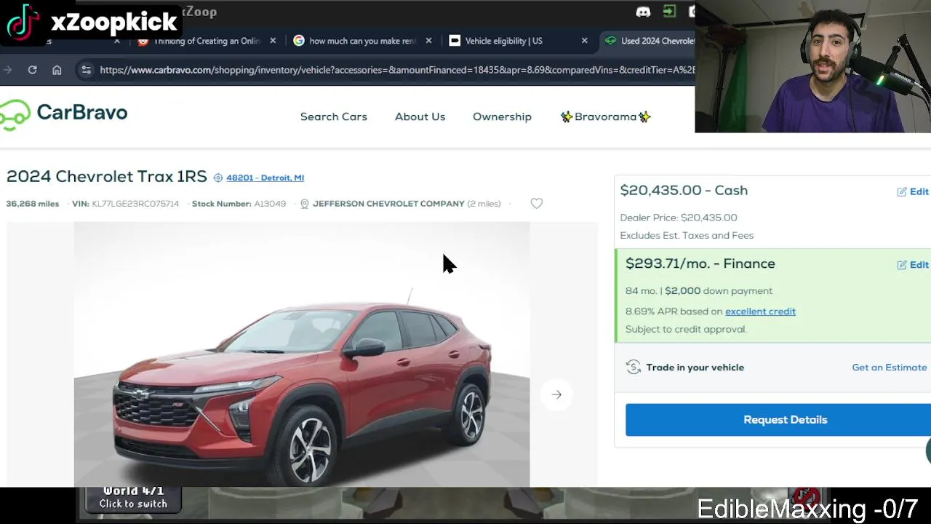Viewport: 931px width, 524px height.
Task: Click 'World 471 Click to switch' button
Action: (x=133, y=499)
